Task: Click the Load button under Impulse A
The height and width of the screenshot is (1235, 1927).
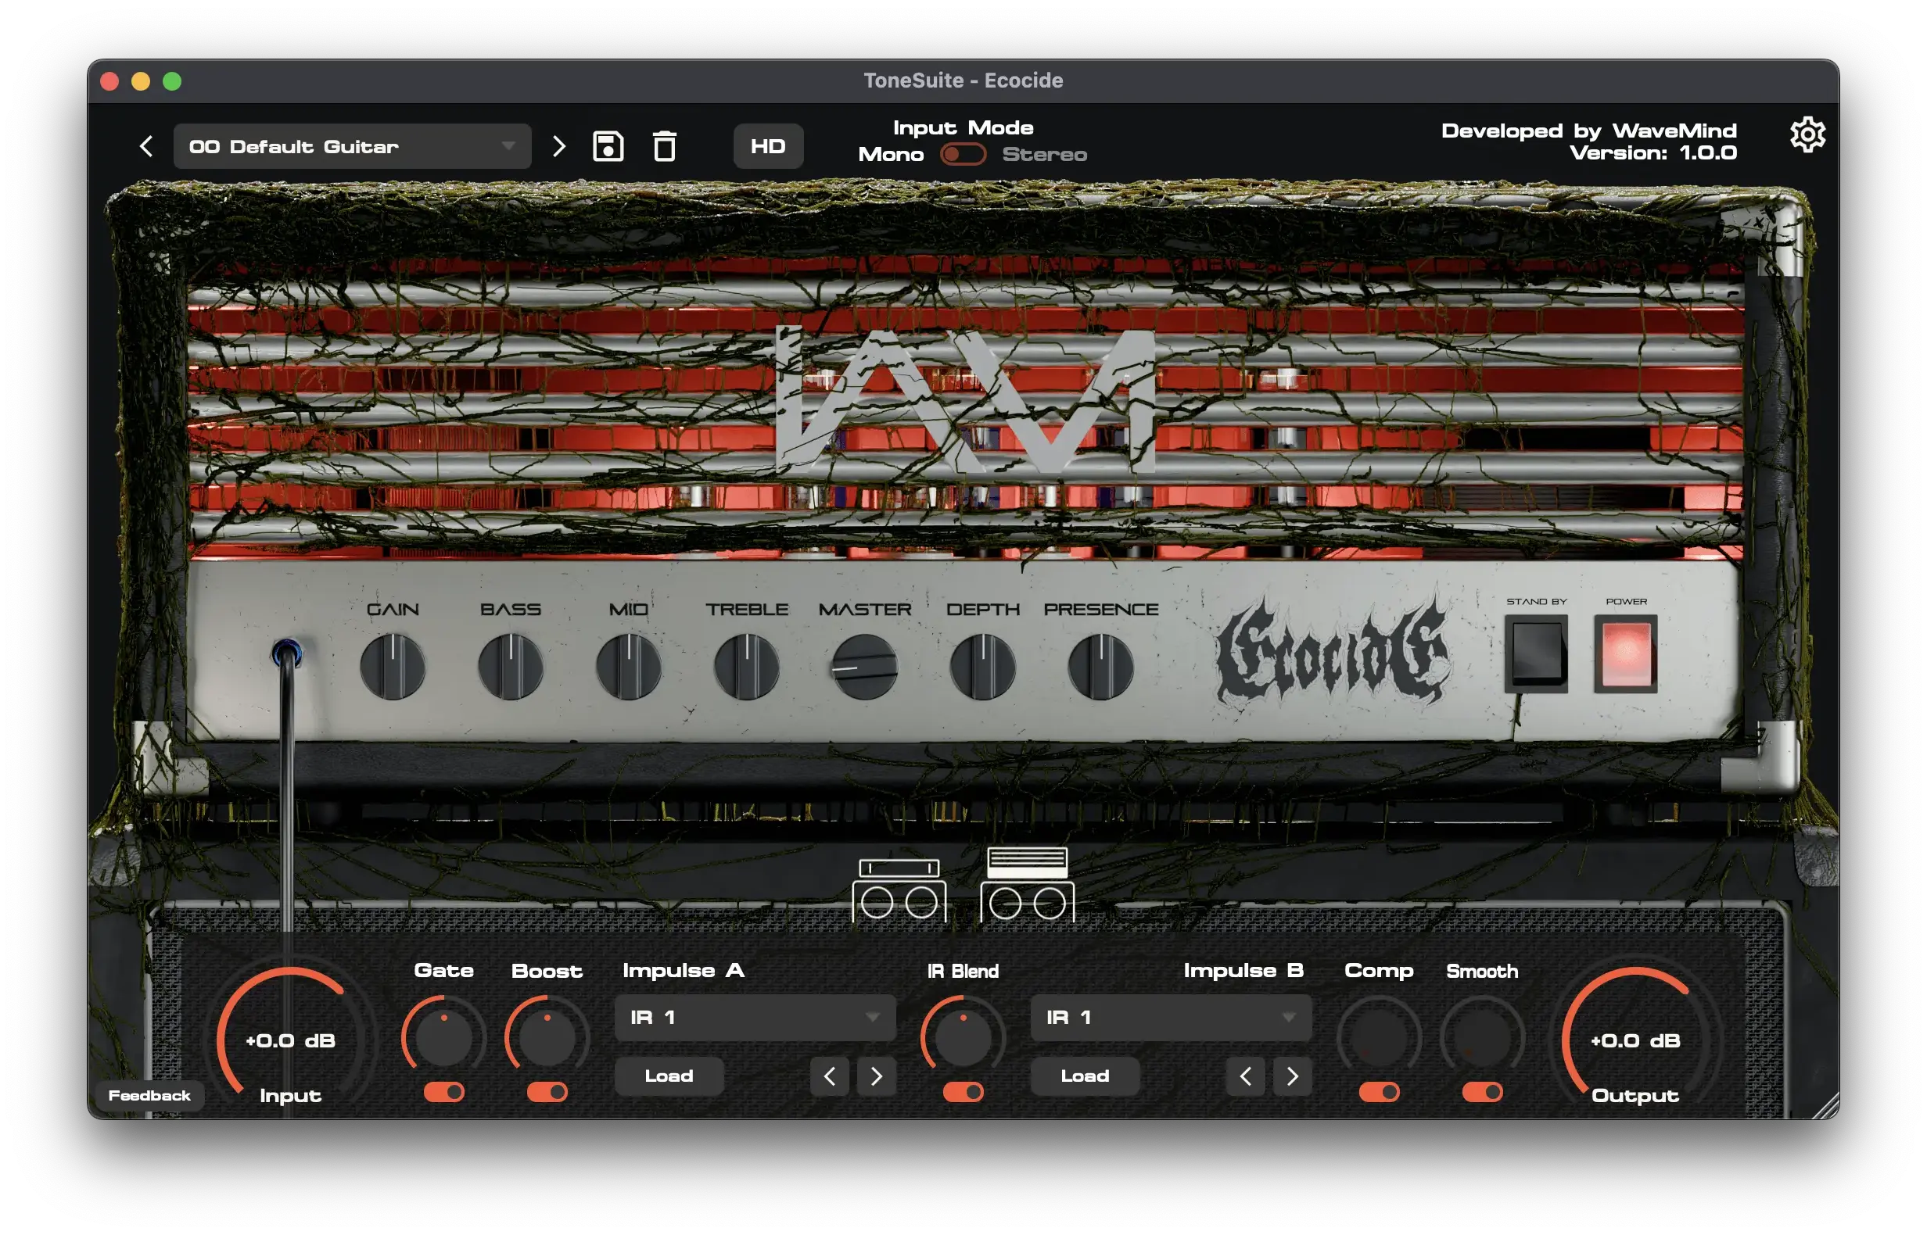Action: pyautogui.click(x=669, y=1076)
